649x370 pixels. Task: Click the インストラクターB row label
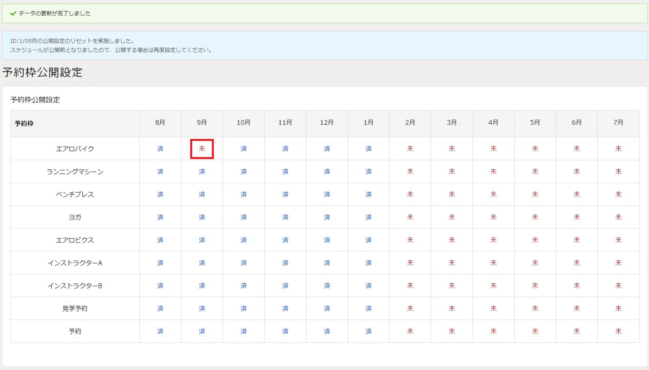tap(75, 286)
